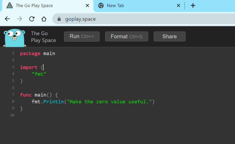Image resolution: width=235 pixels, height=144 pixels.
Task: Reload the page with refresh icon
Action: (x=32, y=19)
